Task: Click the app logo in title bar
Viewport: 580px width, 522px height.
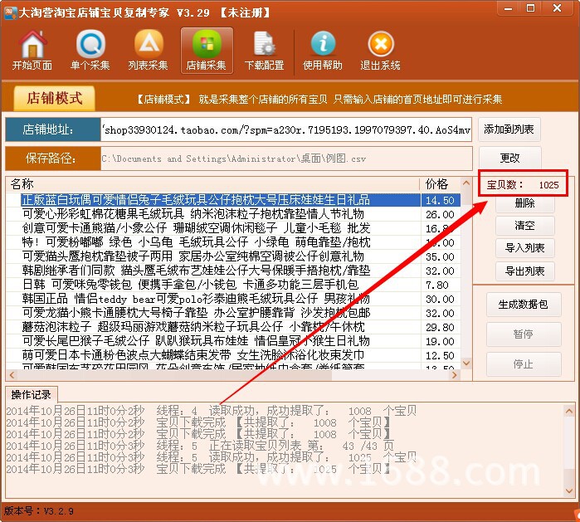Action: pos(10,12)
